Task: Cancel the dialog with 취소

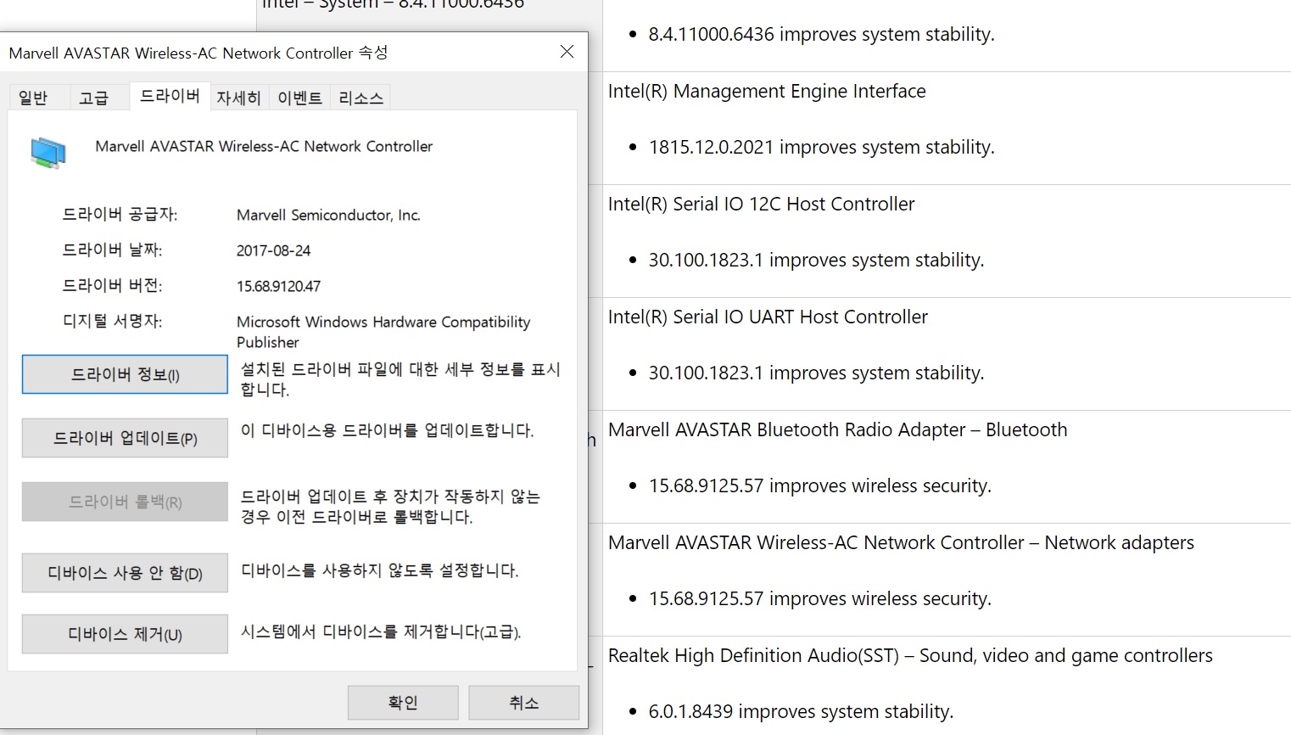Action: 523,703
